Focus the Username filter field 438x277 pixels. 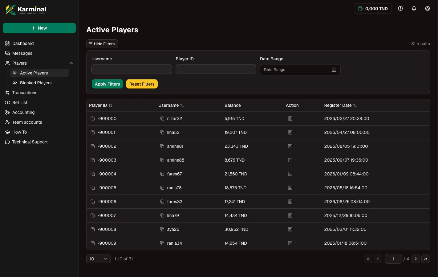(x=132, y=69)
